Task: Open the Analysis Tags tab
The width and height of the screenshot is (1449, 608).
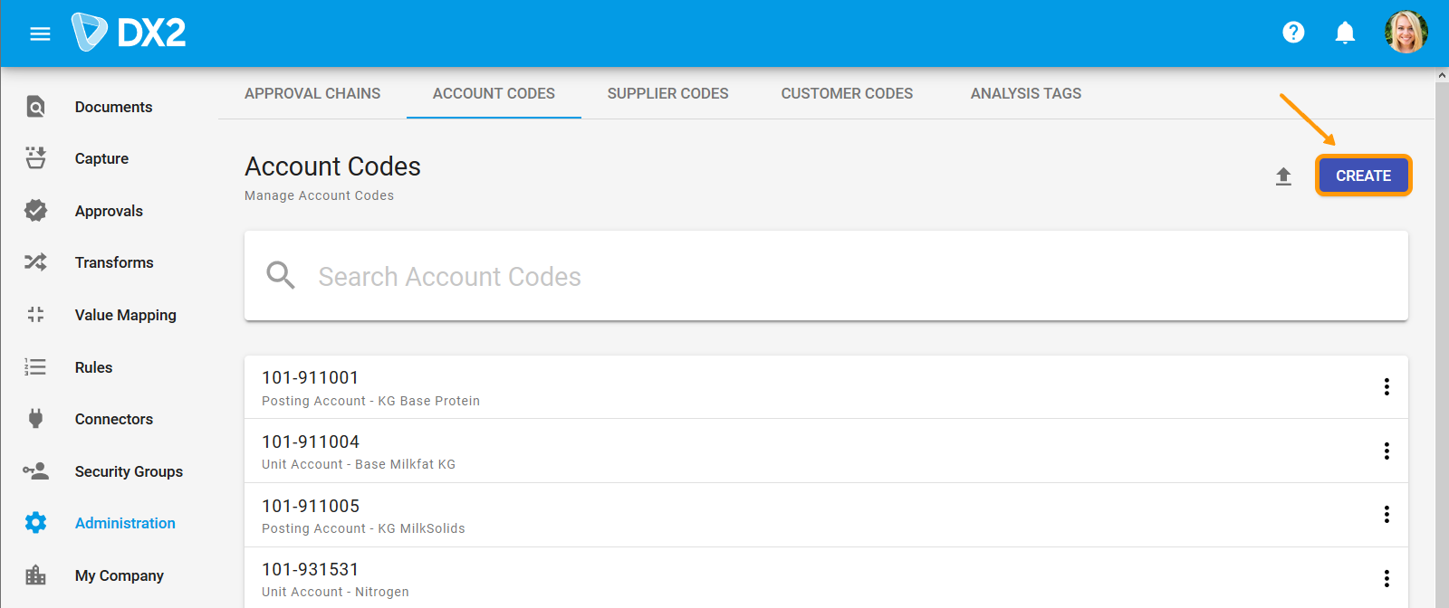Action: [1026, 93]
